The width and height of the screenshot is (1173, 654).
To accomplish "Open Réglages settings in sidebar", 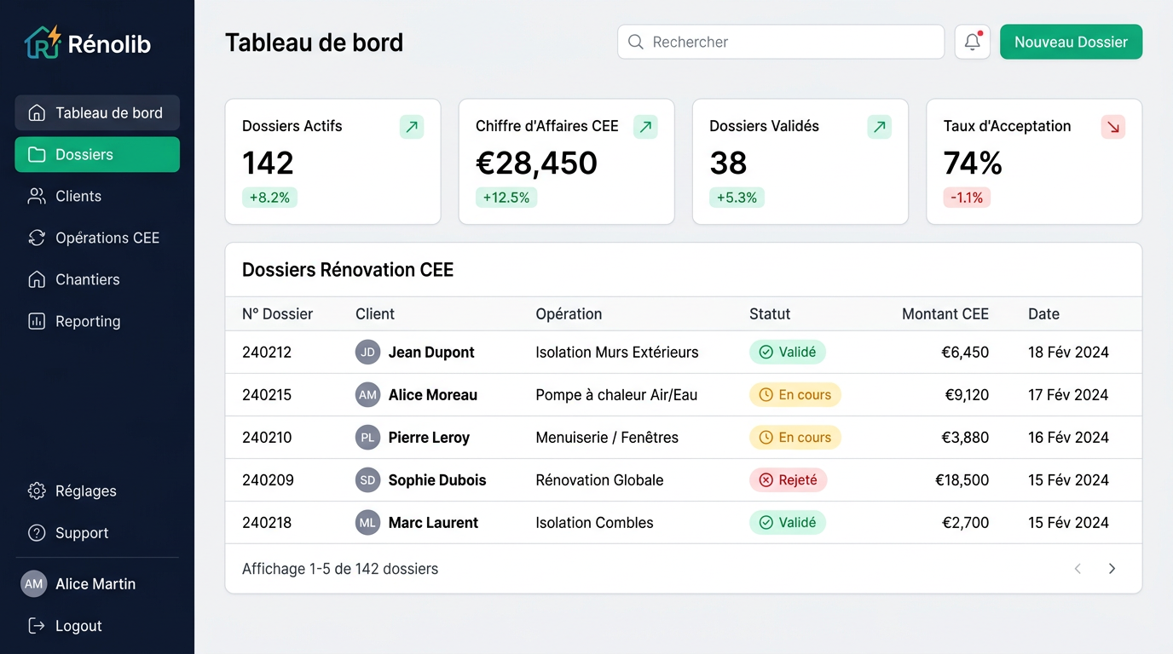I will (x=85, y=491).
